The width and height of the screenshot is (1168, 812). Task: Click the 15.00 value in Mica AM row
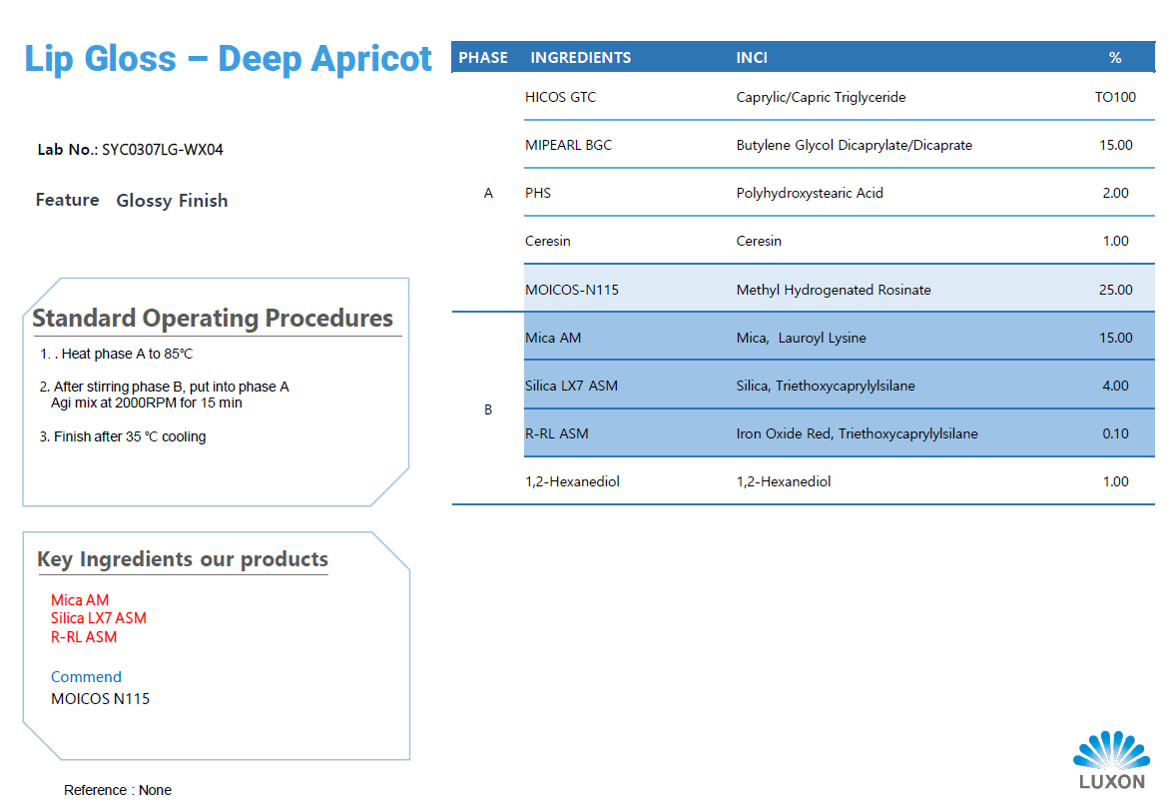(1115, 338)
